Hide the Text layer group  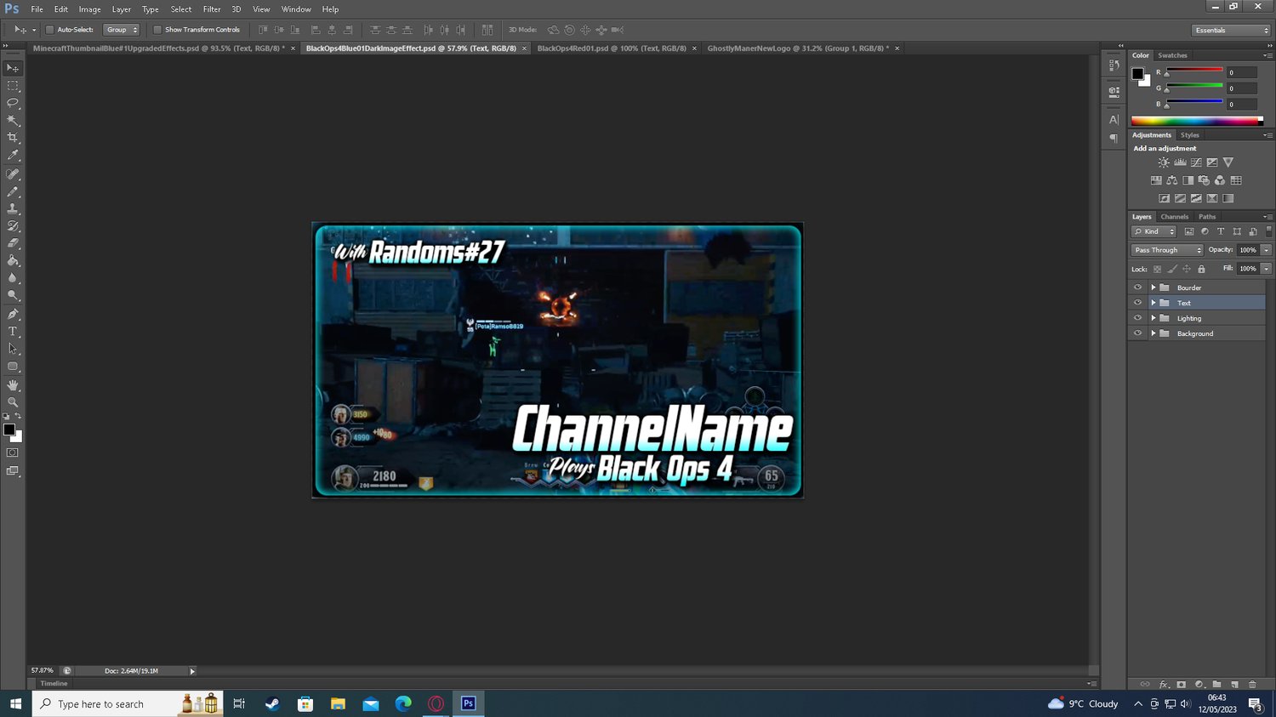[x=1137, y=303]
